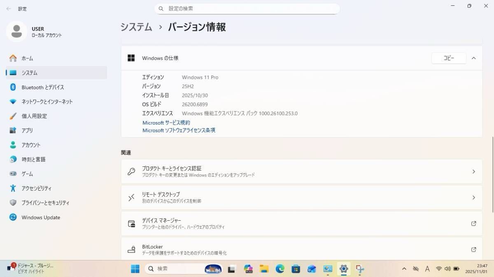Show hidden icons in system tray
Image resolution: width=494 pixels, height=277 pixels.
tap(404, 269)
